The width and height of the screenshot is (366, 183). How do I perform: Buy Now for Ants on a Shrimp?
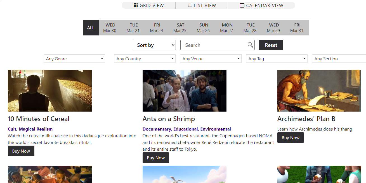(156, 158)
